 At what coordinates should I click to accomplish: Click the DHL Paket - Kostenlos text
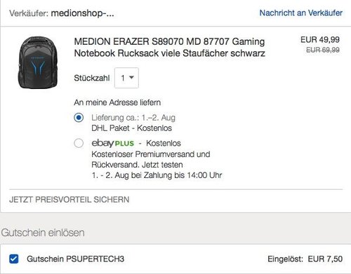click(x=131, y=128)
